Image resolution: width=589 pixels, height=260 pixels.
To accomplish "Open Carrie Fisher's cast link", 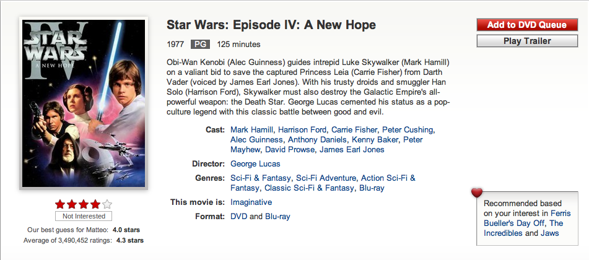I will click(x=354, y=130).
